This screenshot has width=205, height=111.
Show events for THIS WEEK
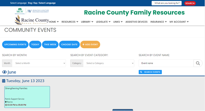(x=50, y=45)
